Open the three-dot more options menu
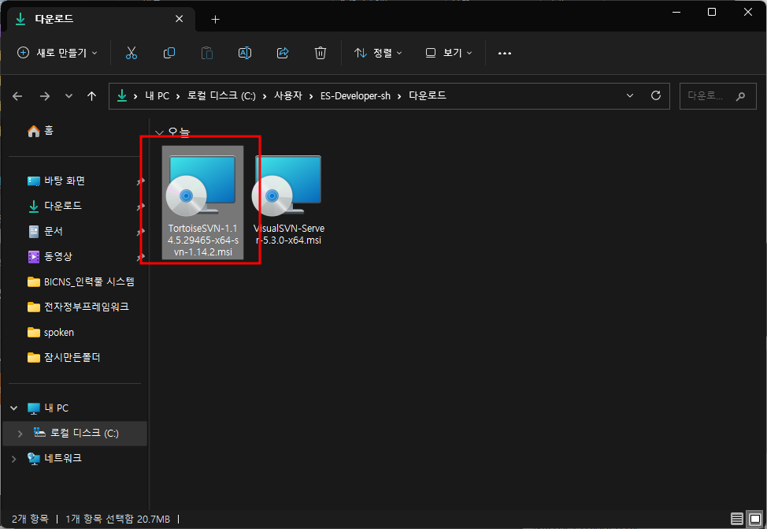Image resolution: width=767 pixels, height=529 pixels. click(504, 53)
